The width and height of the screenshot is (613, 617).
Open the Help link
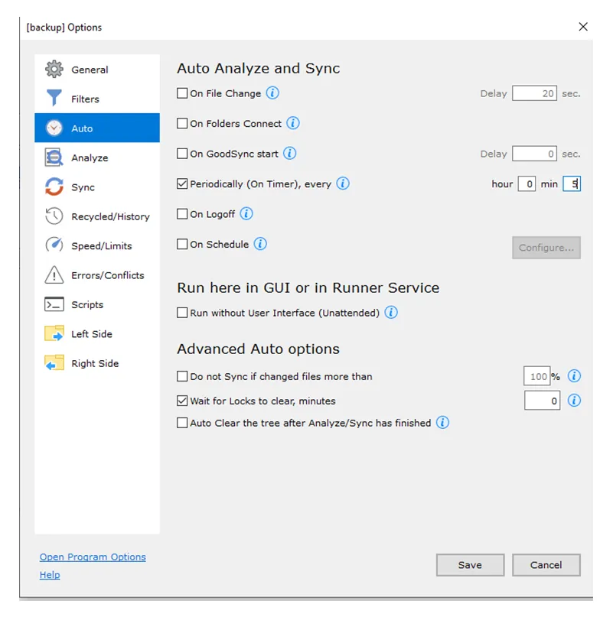click(50, 575)
